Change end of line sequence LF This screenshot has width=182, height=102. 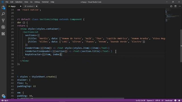tap(162, 101)
